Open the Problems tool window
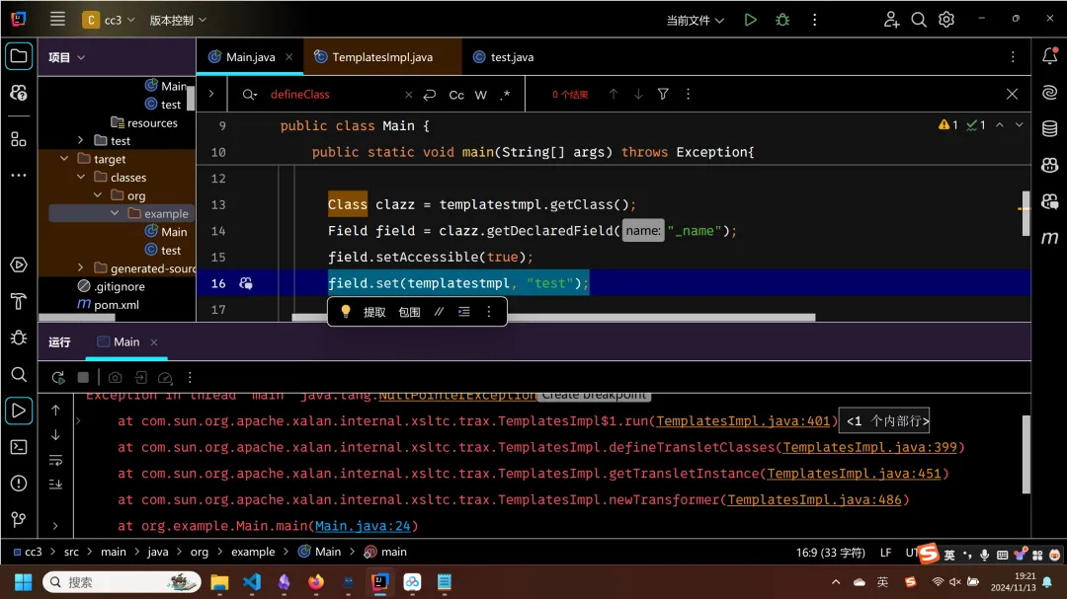This screenshot has width=1067, height=599. click(x=19, y=484)
